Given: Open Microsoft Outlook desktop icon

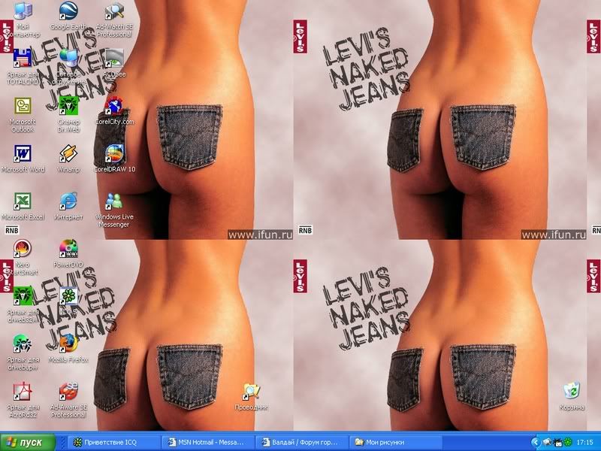Looking at the screenshot, I should [x=23, y=106].
